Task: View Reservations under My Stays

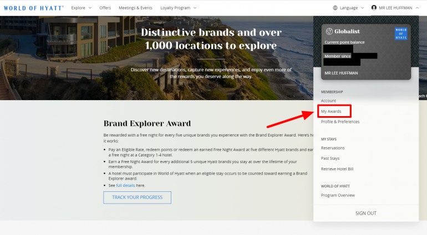Action: click(x=333, y=148)
